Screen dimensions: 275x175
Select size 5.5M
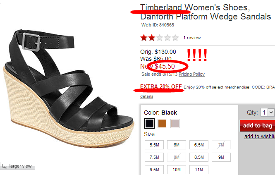click(154, 145)
